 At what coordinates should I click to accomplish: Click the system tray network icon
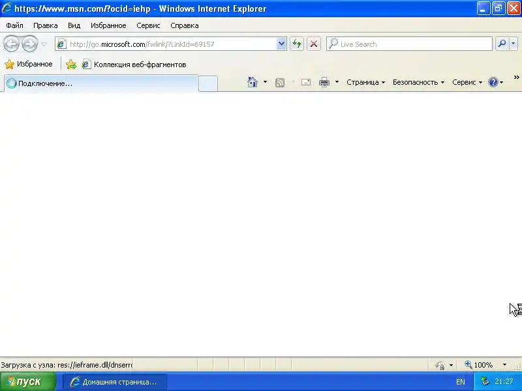[x=485, y=381]
